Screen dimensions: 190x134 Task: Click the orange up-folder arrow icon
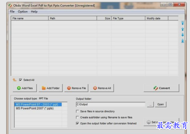tap(14, 80)
